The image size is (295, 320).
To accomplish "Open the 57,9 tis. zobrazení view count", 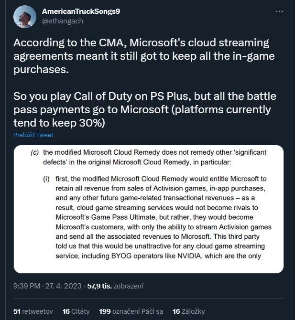I will [x=116, y=286].
